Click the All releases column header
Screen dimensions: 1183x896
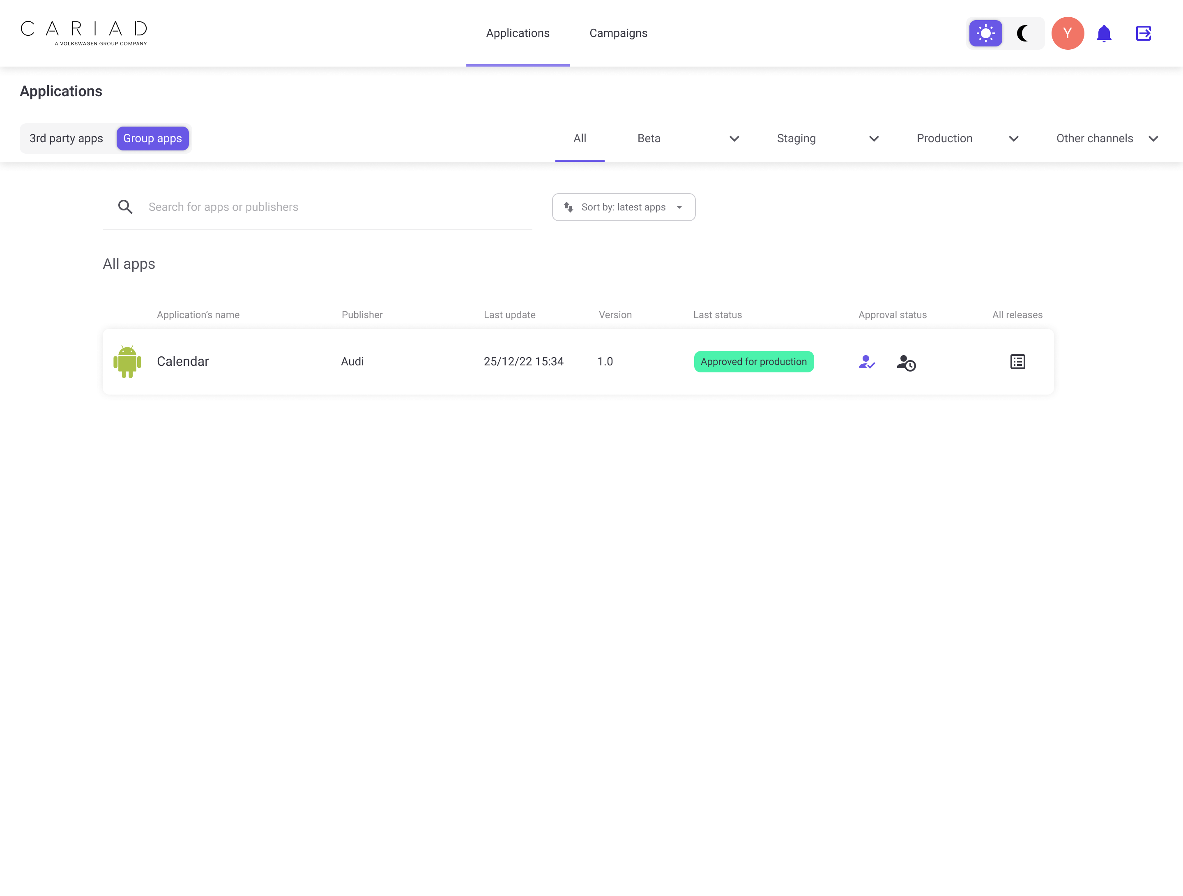[x=1017, y=315]
